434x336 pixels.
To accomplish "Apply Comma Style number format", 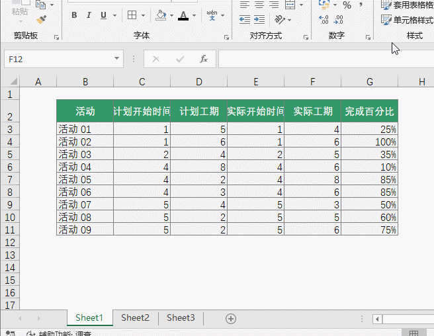I will coord(361,5).
